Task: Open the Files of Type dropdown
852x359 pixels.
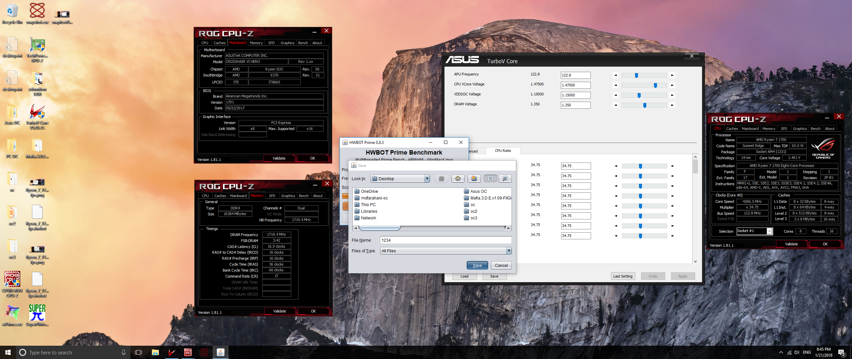Action: (509, 251)
